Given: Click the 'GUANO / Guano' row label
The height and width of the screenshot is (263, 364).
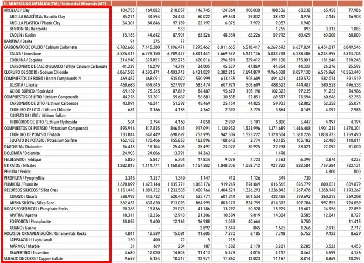Looking at the screenshot, I should click(x=25, y=227).
